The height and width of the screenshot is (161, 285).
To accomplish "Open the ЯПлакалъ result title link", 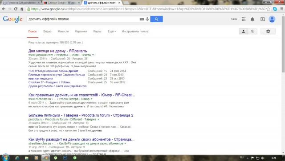I will coord(57,51).
